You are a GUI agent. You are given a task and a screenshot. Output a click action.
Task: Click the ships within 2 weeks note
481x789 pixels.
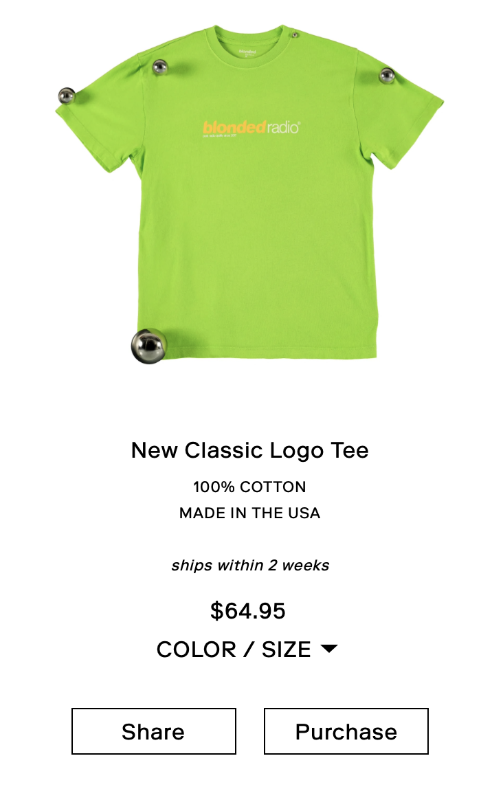coord(250,565)
